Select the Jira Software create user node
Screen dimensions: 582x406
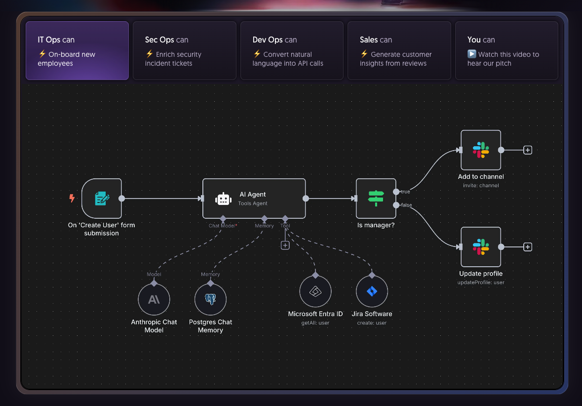[372, 291]
